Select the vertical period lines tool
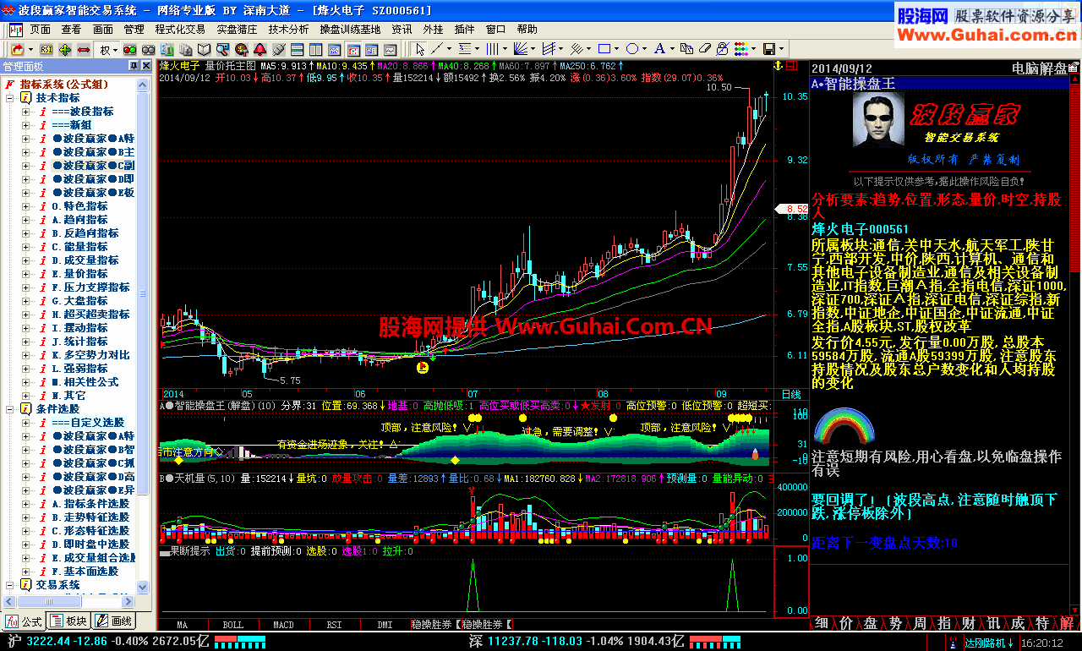 coord(492,49)
